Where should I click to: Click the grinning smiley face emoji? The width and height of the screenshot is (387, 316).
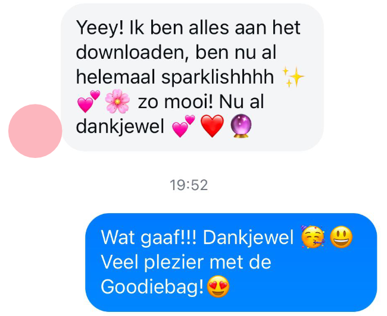tap(341, 236)
